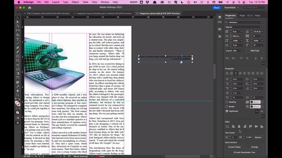Click Align top edges icon
Image resolution: width=282 pixels, height=158 pixels.
[251, 126]
